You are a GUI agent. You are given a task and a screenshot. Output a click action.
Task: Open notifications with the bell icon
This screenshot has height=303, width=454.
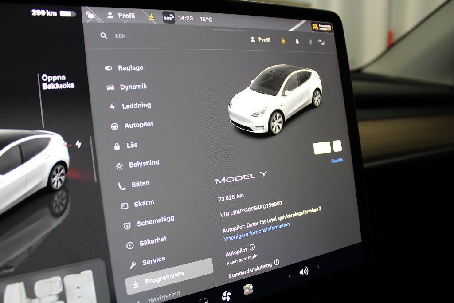[297, 41]
